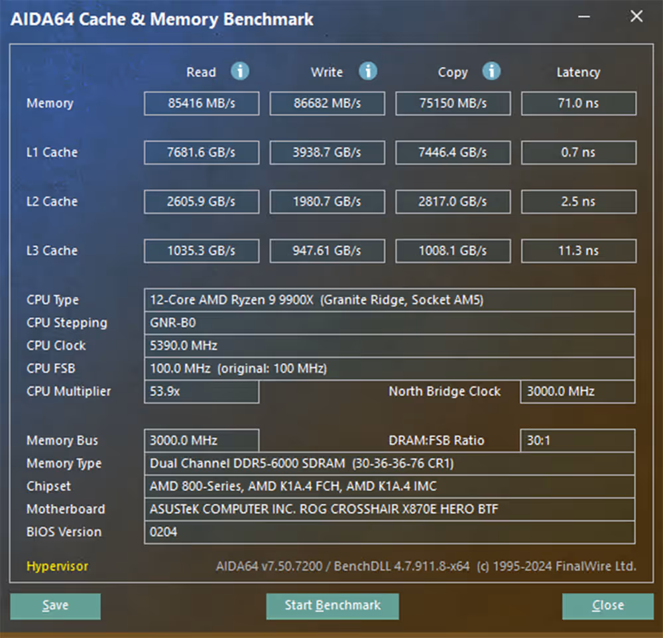Select the L2 Cache Copy speed box
The image size is (663, 638).
click(x=453, y=202)
